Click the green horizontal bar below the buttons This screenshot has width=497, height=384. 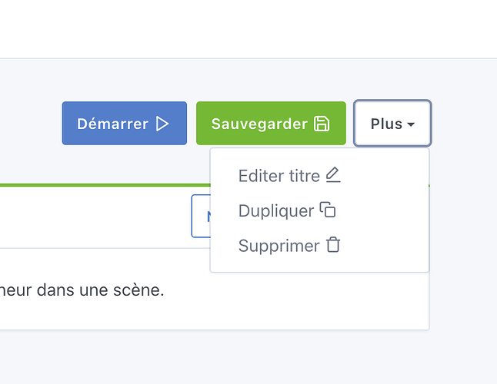point(100,185)
